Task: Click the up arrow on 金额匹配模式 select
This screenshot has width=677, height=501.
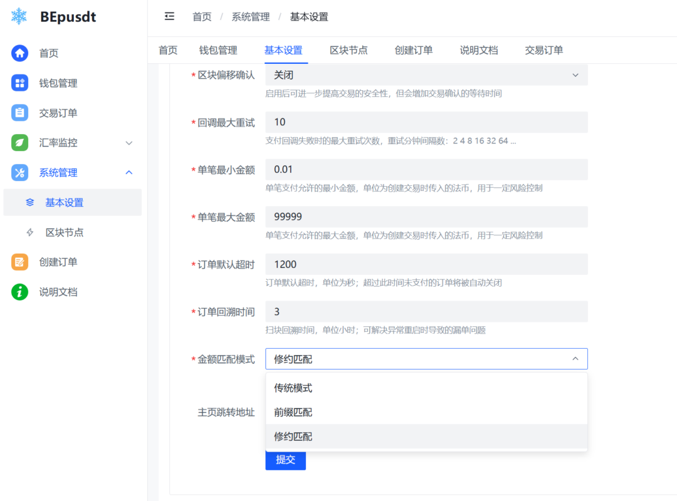Action: 575,359
